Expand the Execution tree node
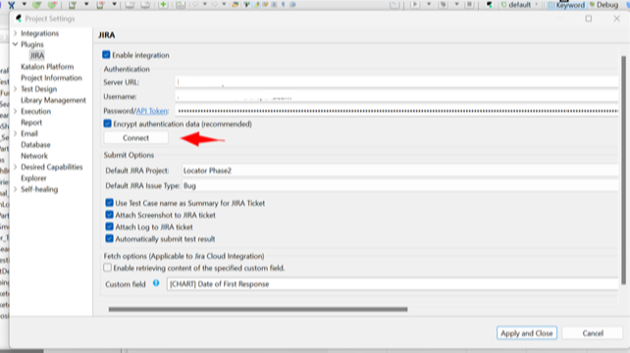 click(x=16, y=111)
